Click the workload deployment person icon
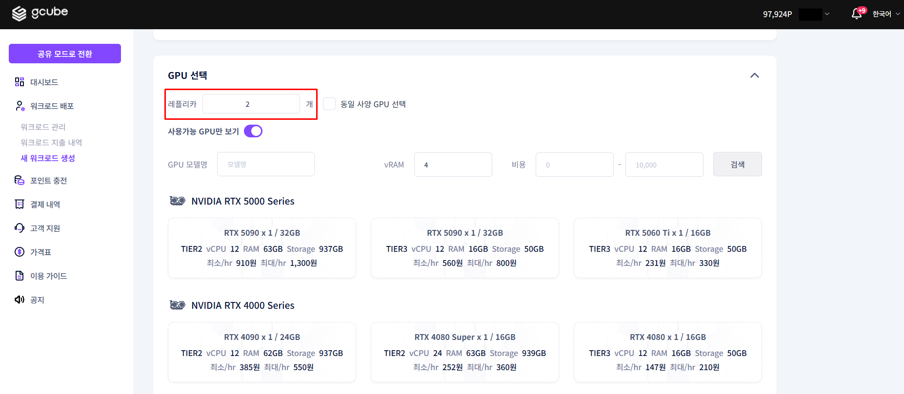 coord(20,106)
